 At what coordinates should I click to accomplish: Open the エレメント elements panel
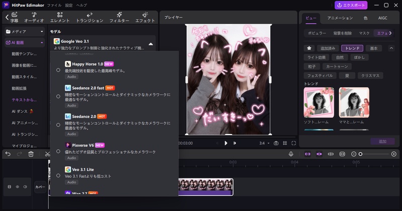pos(60,18)
